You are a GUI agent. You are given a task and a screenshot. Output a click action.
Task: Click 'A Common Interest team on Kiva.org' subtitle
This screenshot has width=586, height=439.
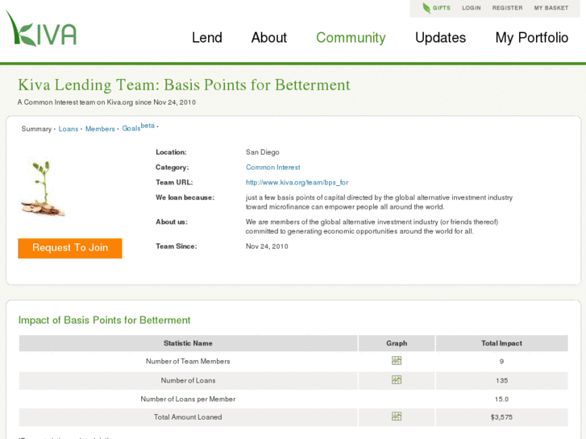(x=106, y=102)
